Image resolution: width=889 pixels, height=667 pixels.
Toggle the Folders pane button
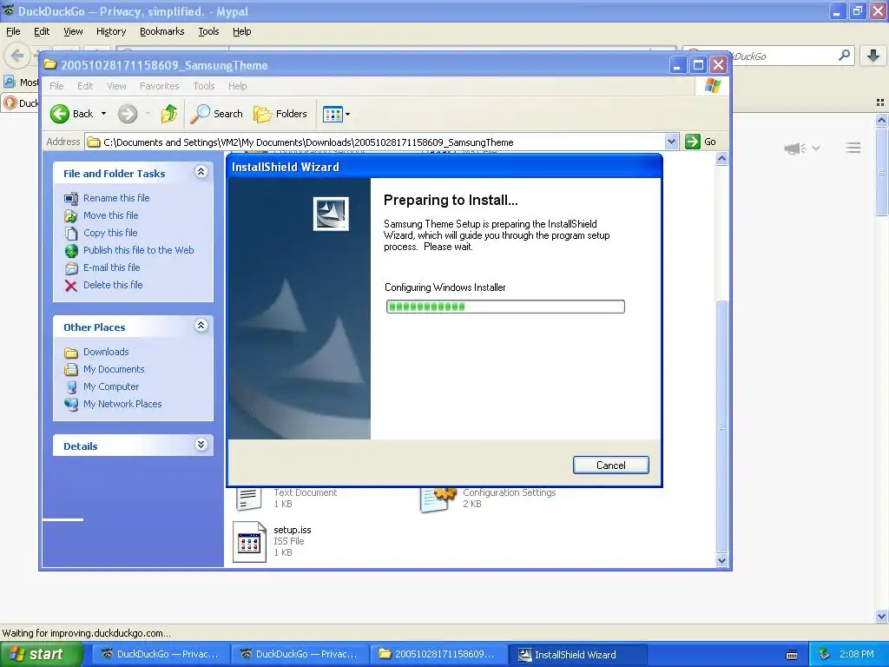(280, 114)
